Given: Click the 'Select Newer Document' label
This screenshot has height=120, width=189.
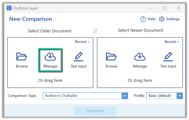Looking at the screenshot, I should click(x=141, y=30).
